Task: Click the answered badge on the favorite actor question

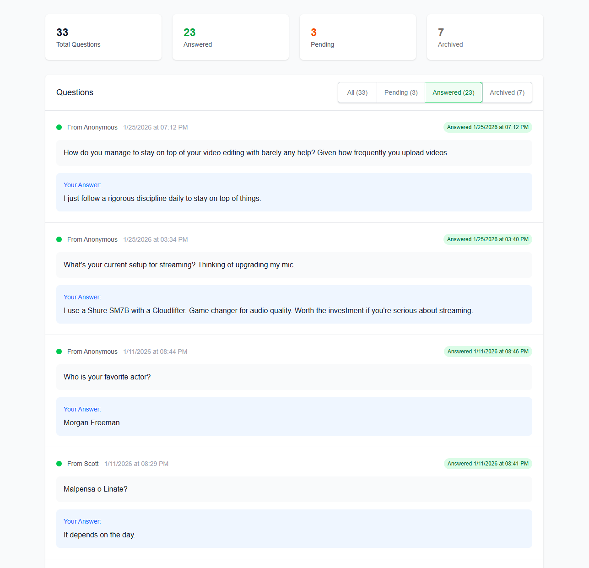Action: [487, 352]
